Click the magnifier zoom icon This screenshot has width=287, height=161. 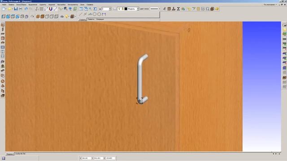91,9
